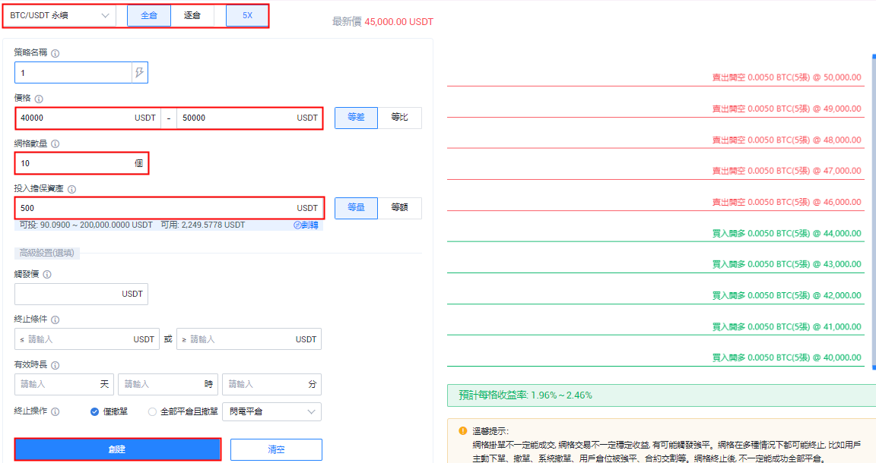Select 等比 geometric grid mode
Screen dimensions: 876x463
[399, 118]
